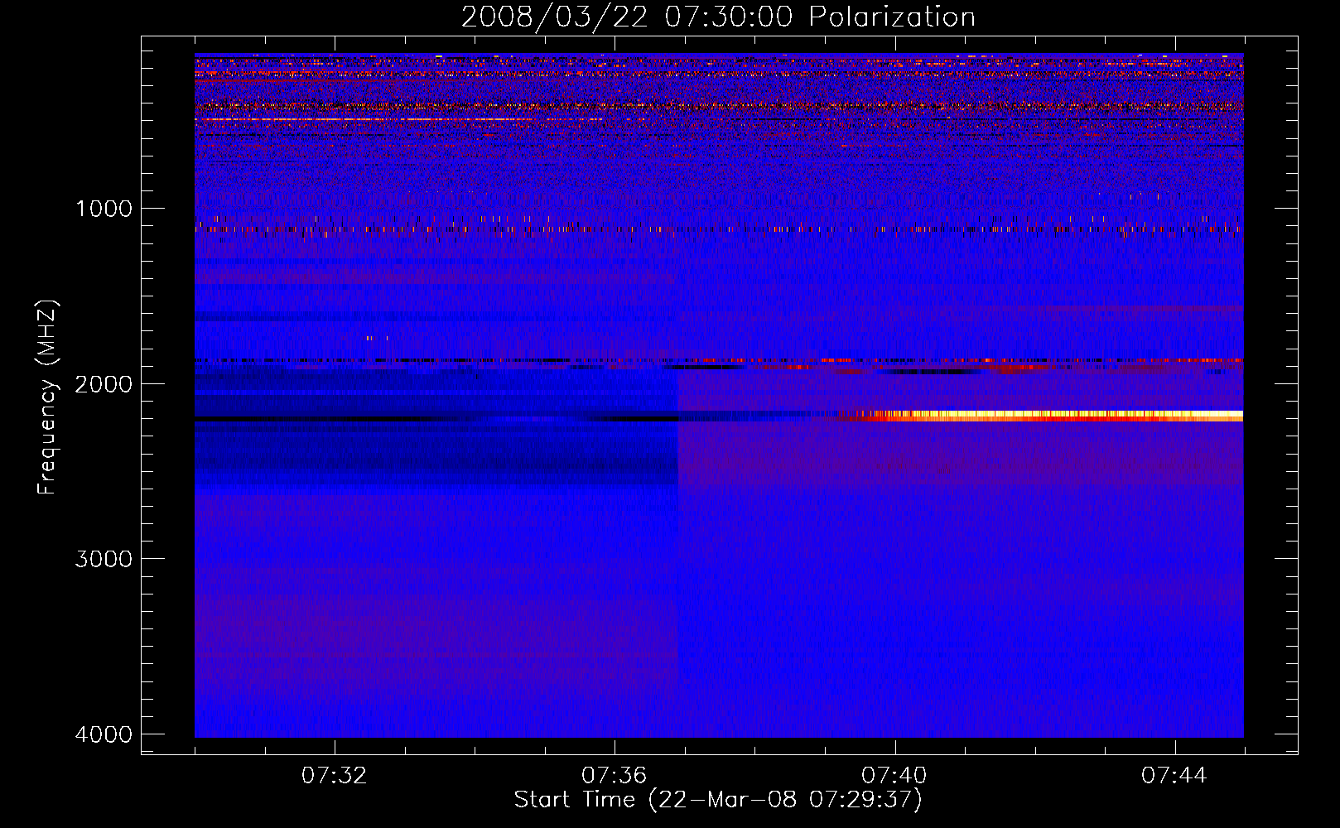Click the 'Frequency (MHZ)' axis label

tap(48, 397)
